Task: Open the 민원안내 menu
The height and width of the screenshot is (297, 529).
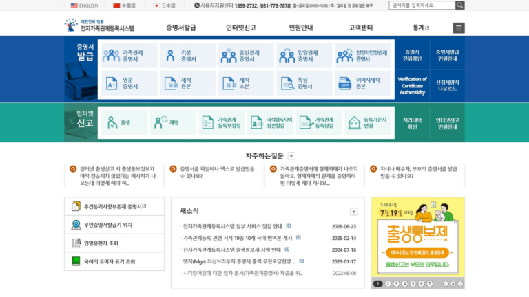Action: click(301, 27)
